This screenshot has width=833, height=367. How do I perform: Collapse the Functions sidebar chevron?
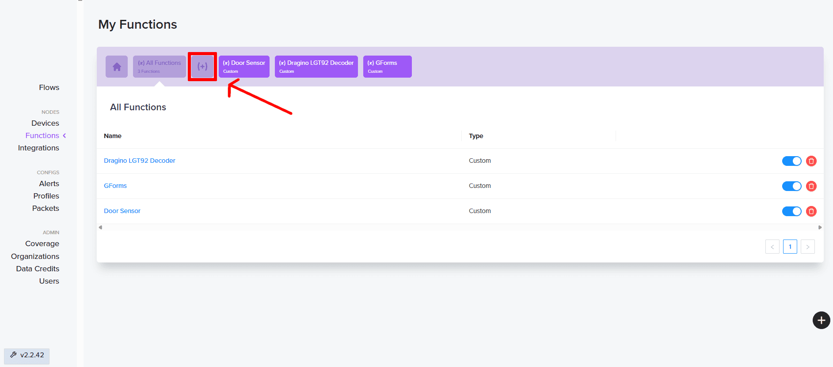click(x=65, y=136)
